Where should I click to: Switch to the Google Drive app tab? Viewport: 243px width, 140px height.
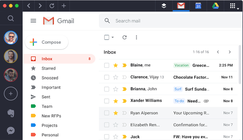tap(215, 6)
